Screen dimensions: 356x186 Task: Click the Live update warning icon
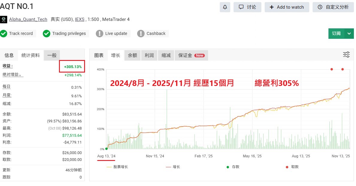(99, 33)
